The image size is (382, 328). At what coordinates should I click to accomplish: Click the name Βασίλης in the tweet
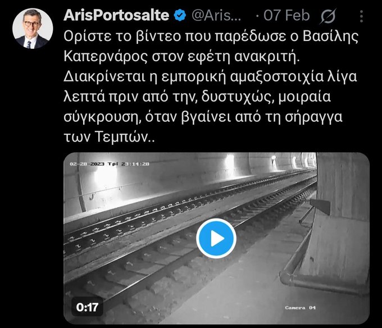click(x=330, y=37)
